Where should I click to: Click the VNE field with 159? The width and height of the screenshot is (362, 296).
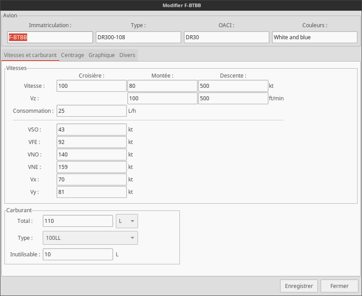point(92,167)
